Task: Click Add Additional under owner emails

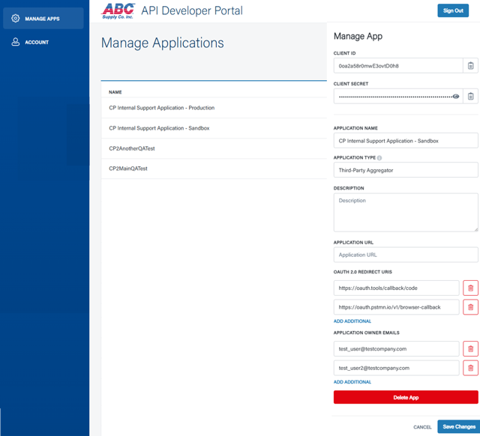Action: [x=352, y=382]
